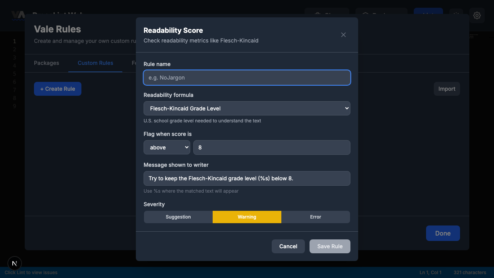
Task: Click the score threshold field showing 8
Action: point(272,147)
